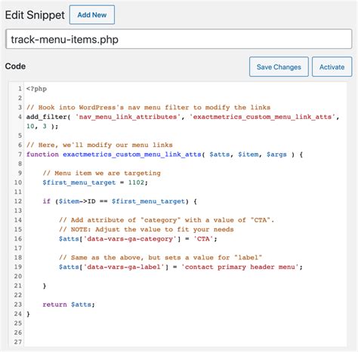Click the 'data-vars-ga-category' string
This screenshot has width=358, height=352.
pyautogui.click(x=130, y=239)
